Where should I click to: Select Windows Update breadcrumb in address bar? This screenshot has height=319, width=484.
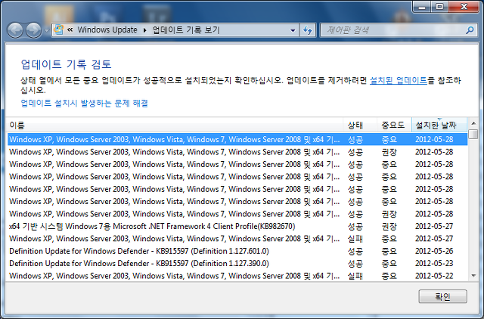(107, 30)
